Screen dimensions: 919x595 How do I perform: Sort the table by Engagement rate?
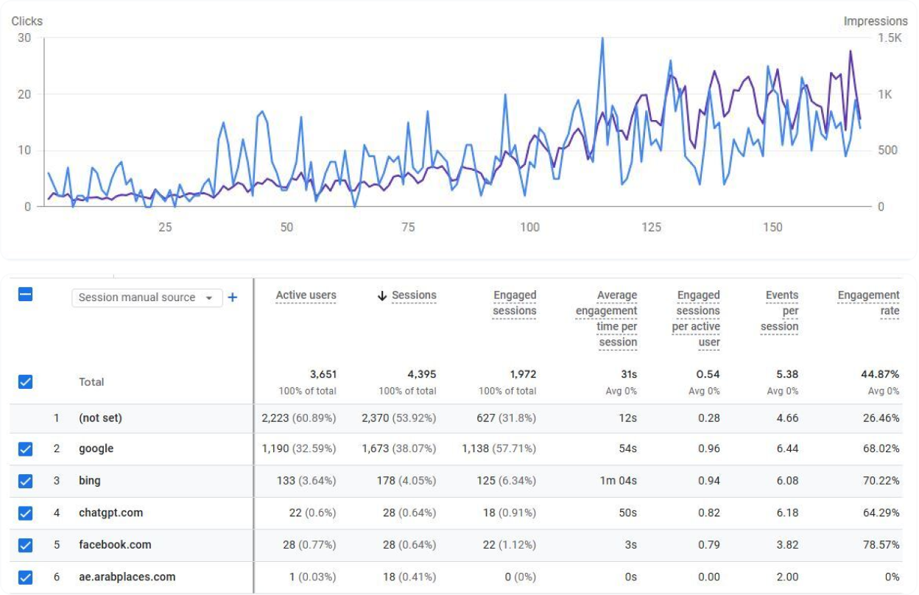tap(868, 302)
